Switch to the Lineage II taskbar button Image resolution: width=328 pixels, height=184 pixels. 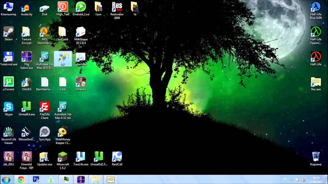coord(81,180)
